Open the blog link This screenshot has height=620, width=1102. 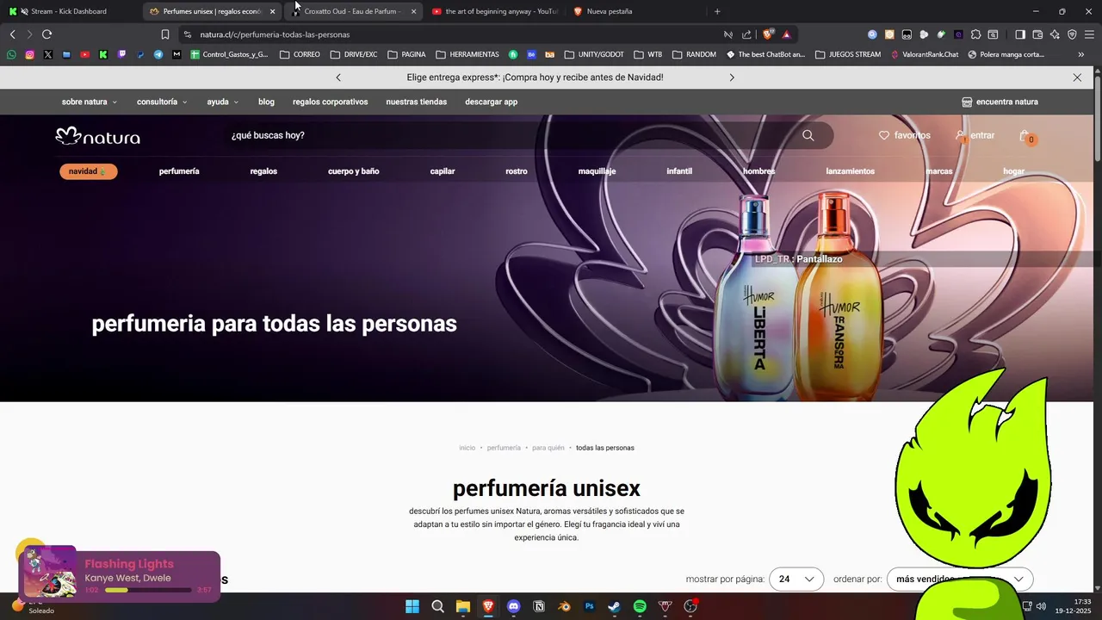(x=266, y=102)
